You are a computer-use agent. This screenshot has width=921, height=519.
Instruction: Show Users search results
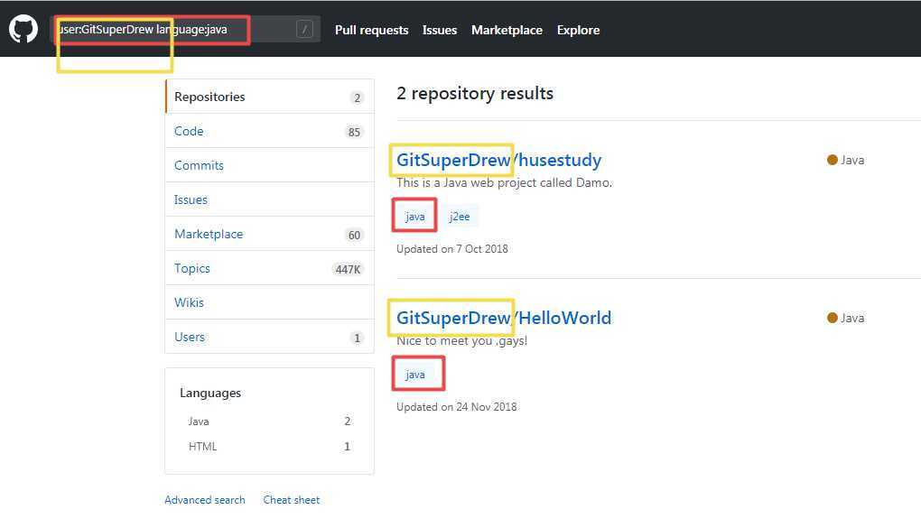[x=270, y=337]
